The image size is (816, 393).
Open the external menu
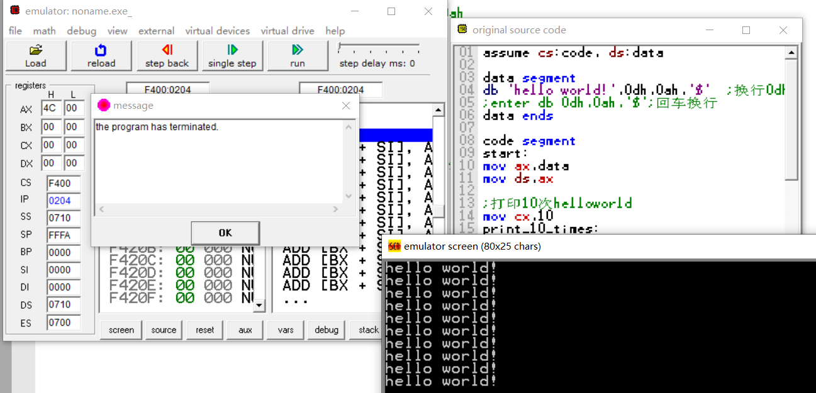click(156, 31)
